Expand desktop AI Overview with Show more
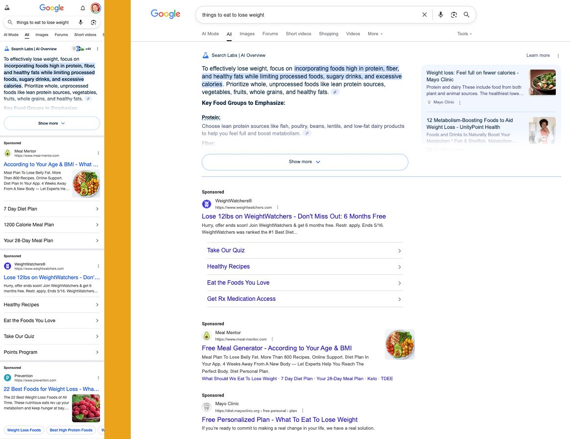Viewport: 570px width, 439px height. coord(305,162)
